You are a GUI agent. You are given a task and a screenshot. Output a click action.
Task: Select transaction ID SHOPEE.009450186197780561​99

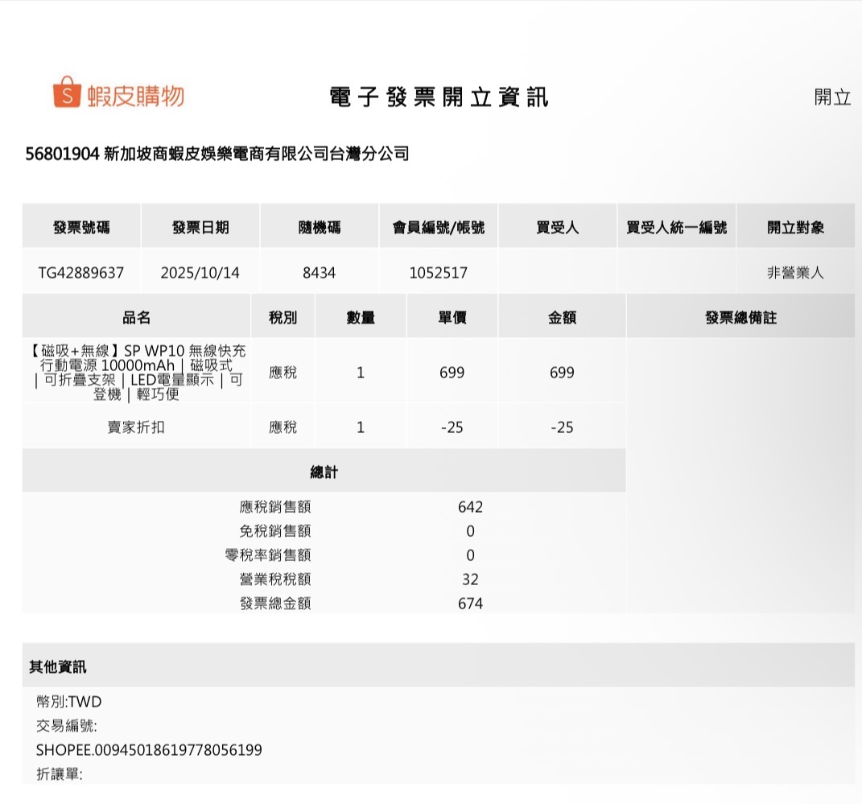tap(149, 750)
